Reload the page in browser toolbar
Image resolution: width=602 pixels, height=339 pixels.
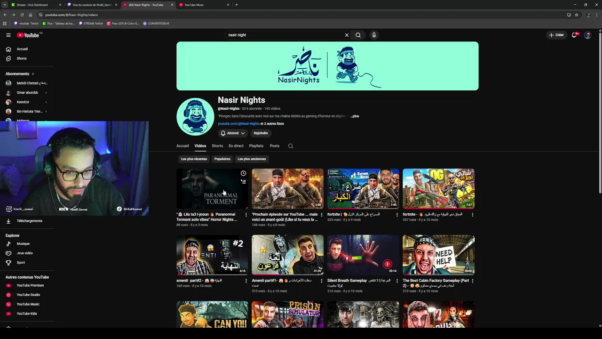(22, 15)
